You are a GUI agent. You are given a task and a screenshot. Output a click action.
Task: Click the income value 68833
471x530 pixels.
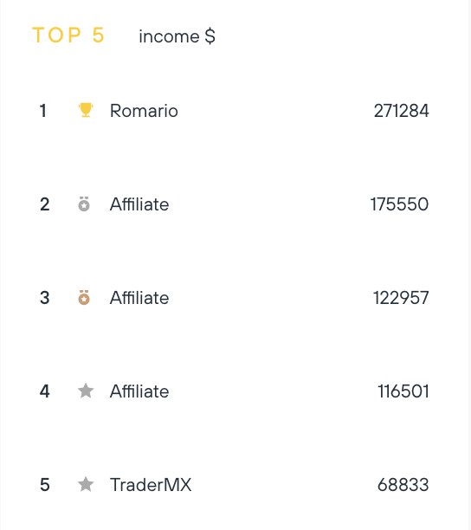[403, 485]
